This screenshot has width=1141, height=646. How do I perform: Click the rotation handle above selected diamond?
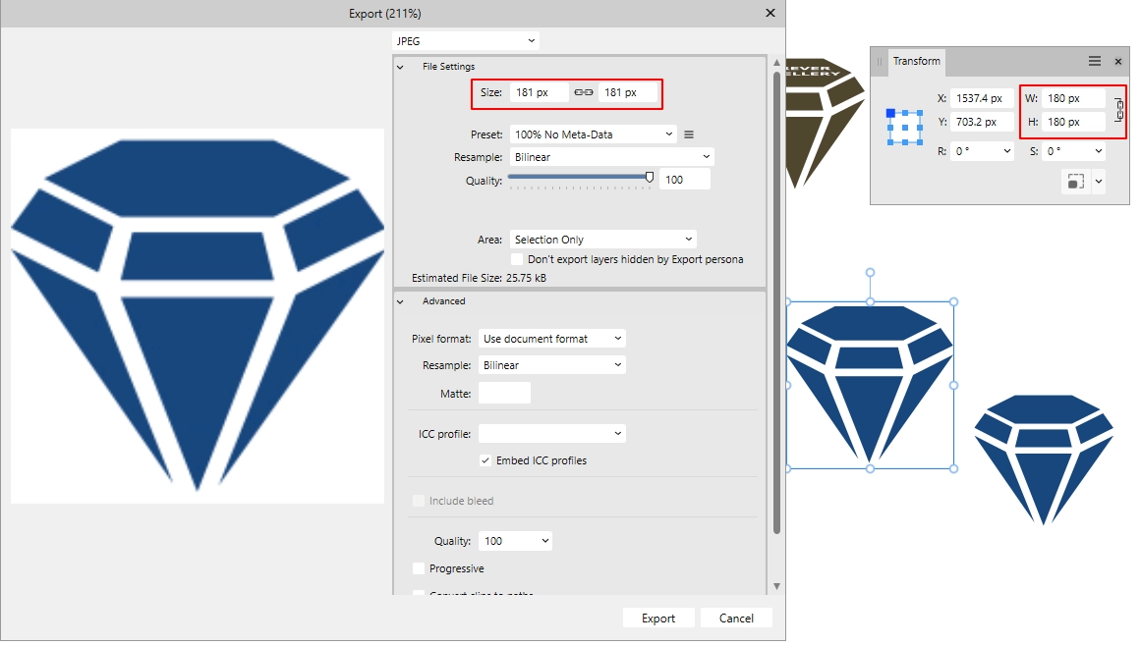(x=871, y=273)
